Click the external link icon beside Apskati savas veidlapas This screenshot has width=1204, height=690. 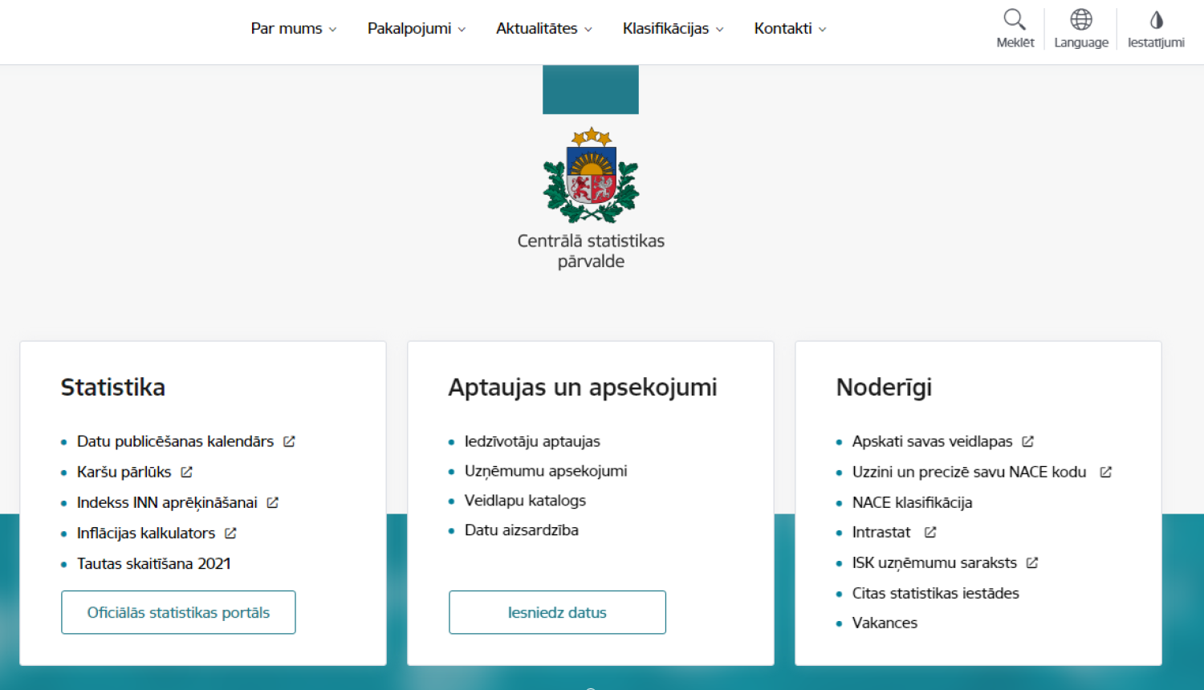tap(1027, 440)
